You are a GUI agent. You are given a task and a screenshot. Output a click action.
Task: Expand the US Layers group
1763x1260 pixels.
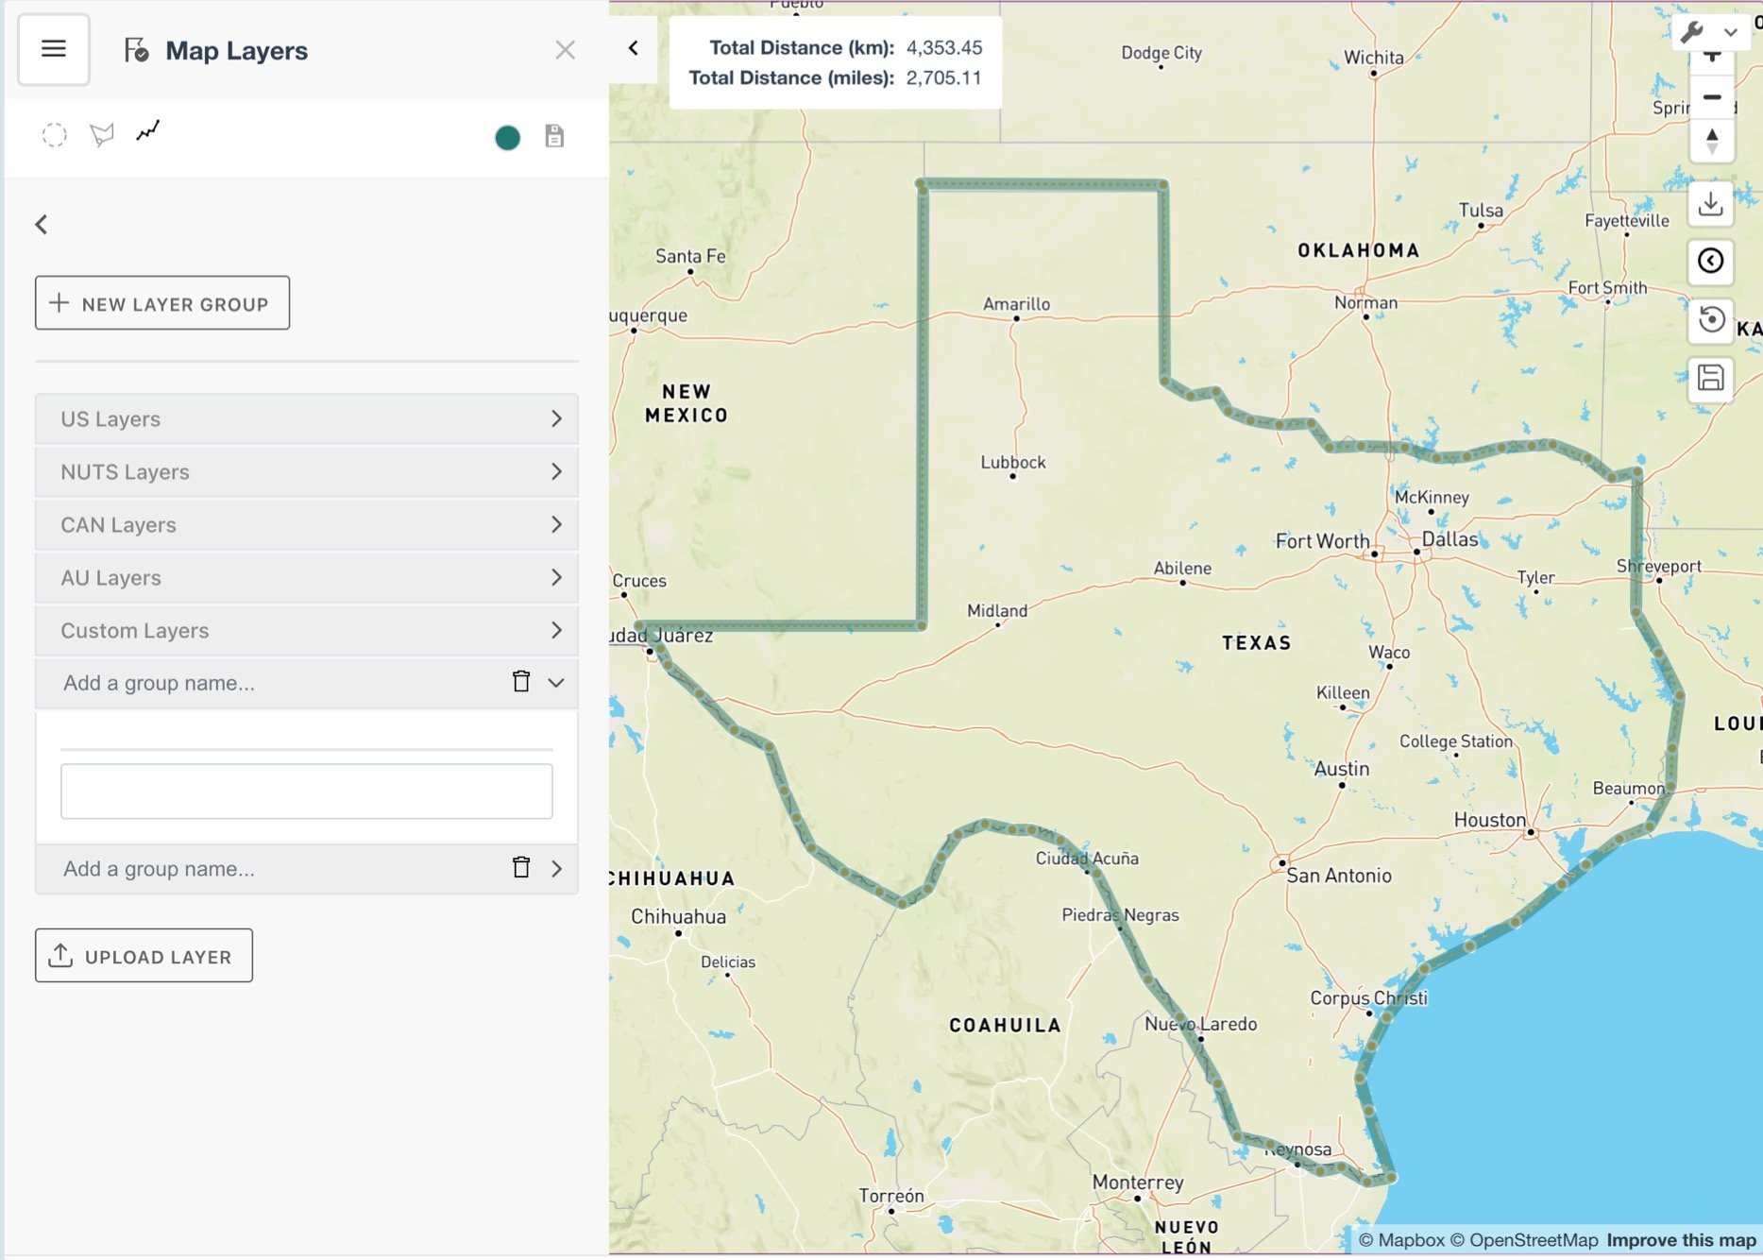[x=306, y=418]
